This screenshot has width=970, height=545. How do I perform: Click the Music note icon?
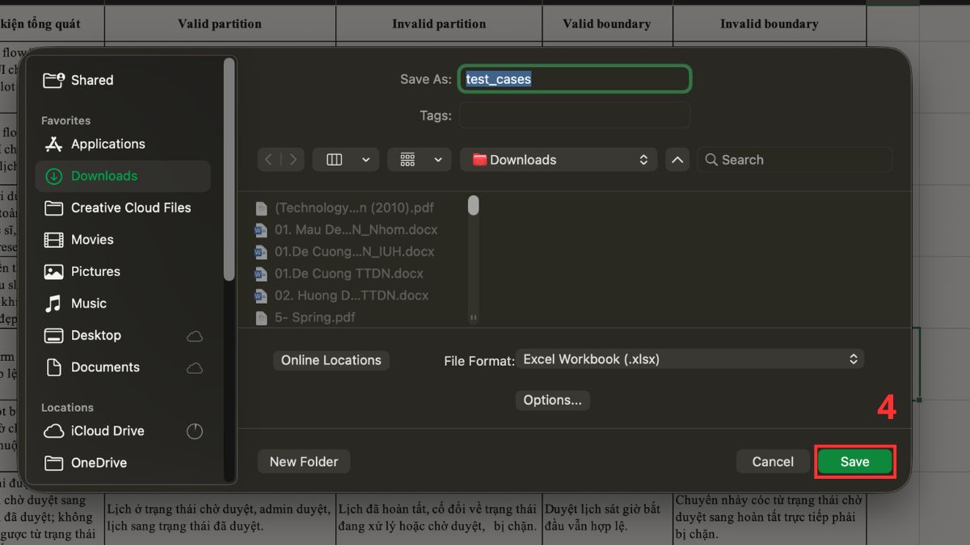coord(54,304)
